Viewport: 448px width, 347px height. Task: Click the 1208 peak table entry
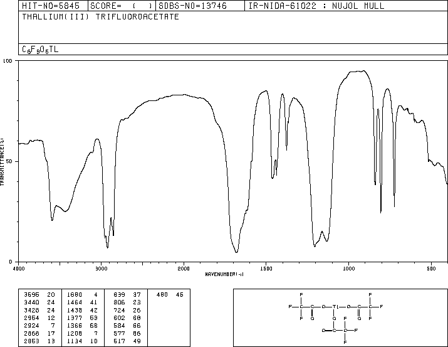click(x=75, y=333)
